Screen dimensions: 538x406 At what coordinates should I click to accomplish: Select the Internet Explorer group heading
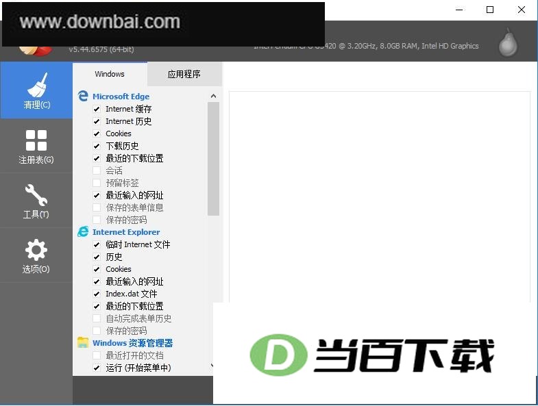click(x=126, y=232)
